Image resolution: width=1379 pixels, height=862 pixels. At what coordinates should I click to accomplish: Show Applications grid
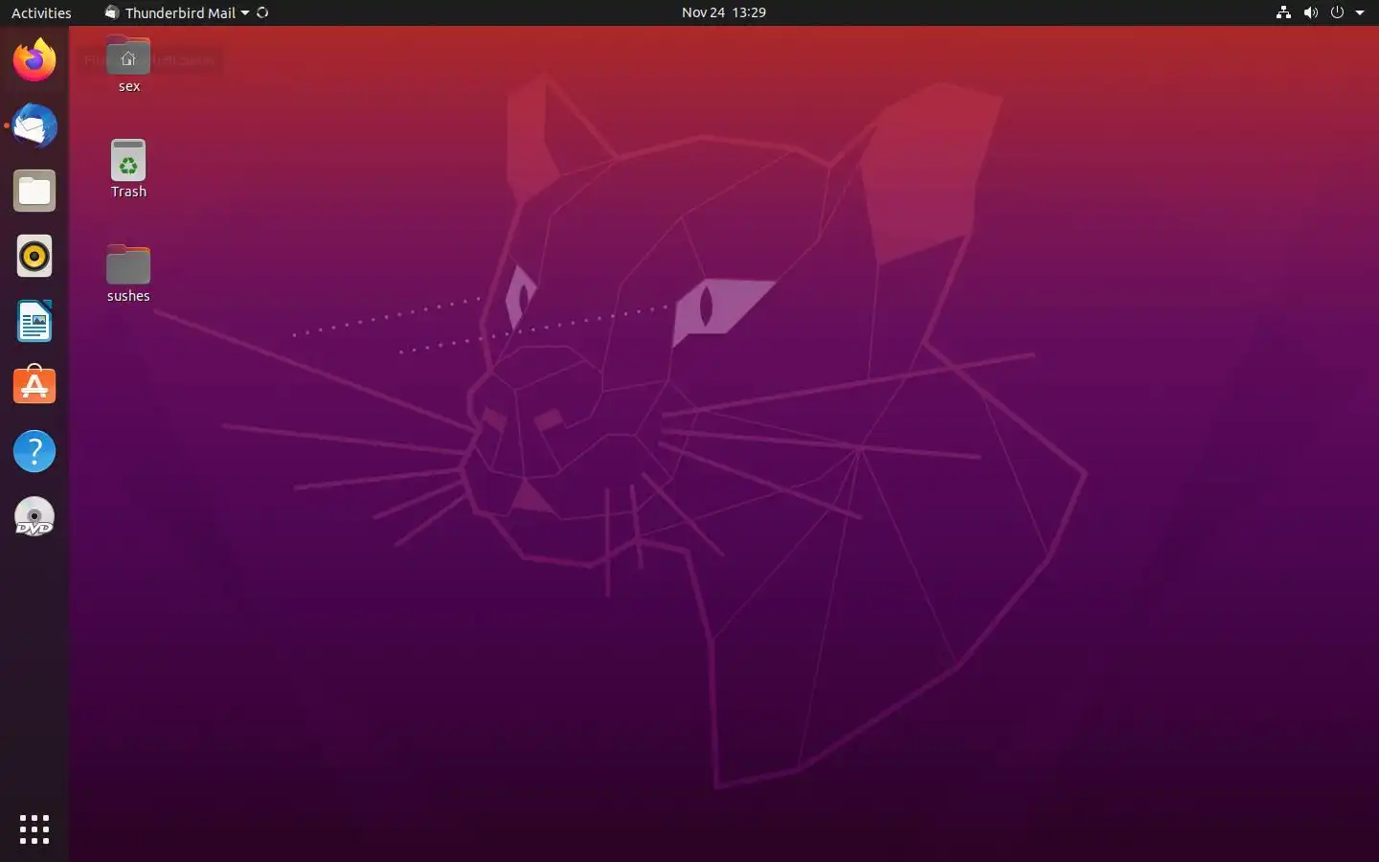tap(34, 829)
